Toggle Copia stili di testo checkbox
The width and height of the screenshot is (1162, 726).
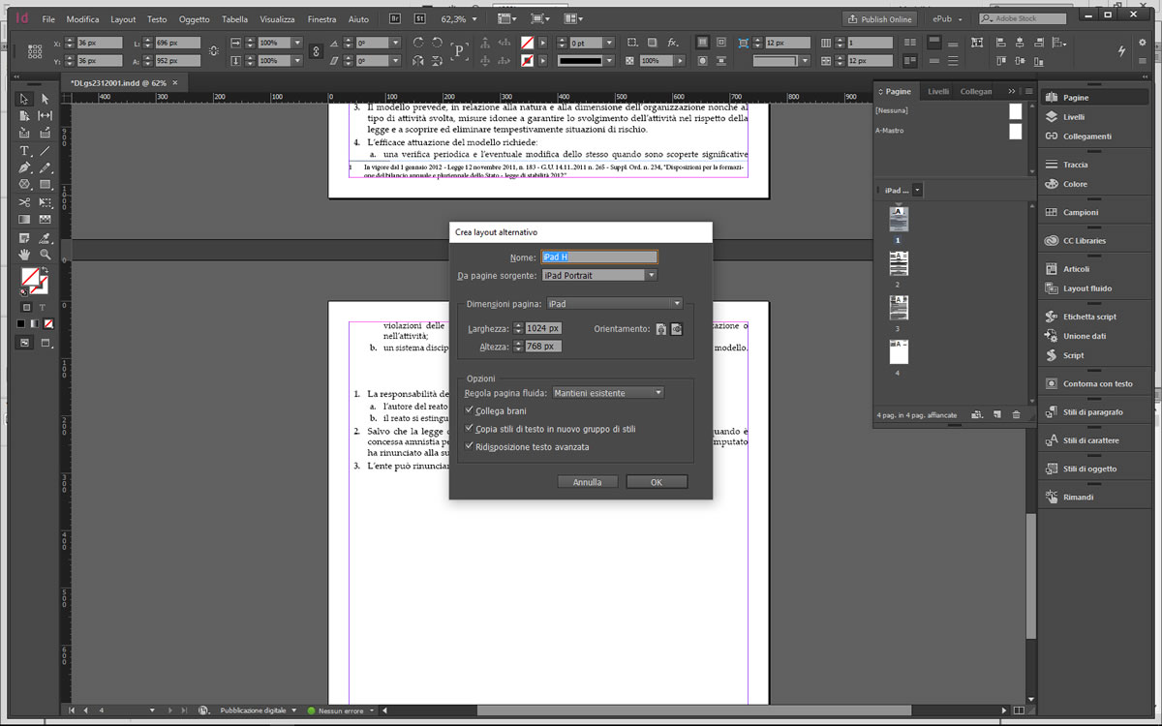(x=470, y=429)
